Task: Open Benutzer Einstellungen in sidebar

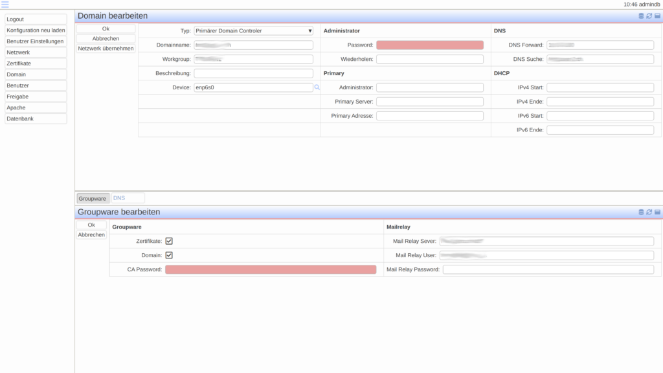Action: click(x=36, y=41)
